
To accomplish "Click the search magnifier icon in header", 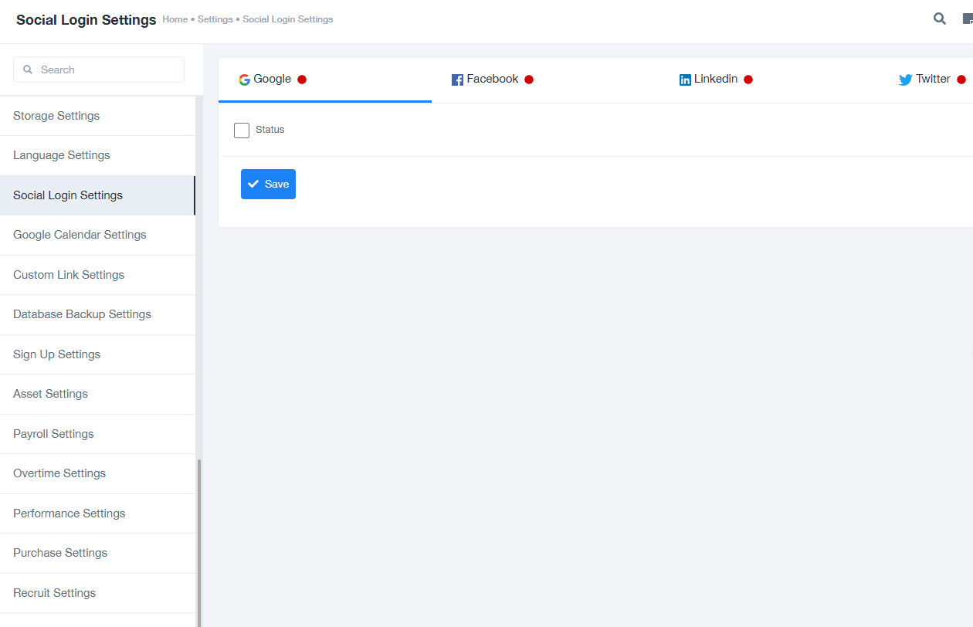I will coord(939,19).
